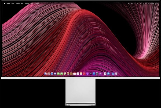Viewport: 161px width, 108px height.
Task: Launch Safari from the Dock
Action: pos(52,74)
